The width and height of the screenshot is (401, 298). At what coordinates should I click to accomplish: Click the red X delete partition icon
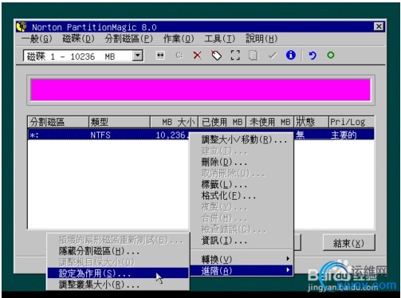coord(198,56)
